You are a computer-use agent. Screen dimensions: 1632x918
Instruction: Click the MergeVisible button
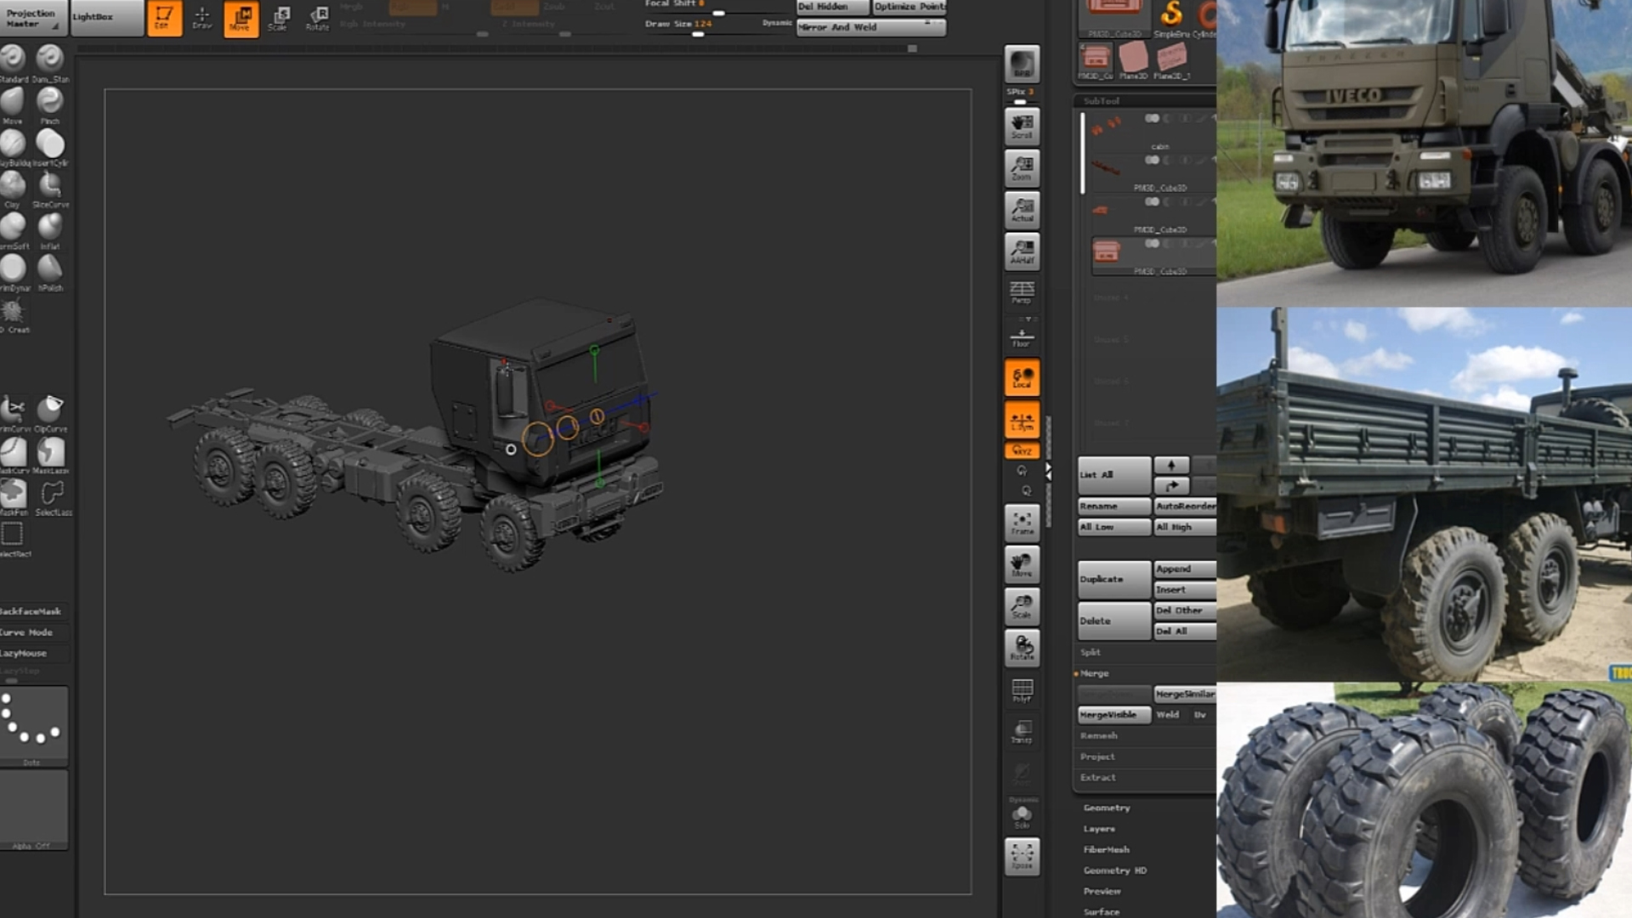coord(1113,715)
